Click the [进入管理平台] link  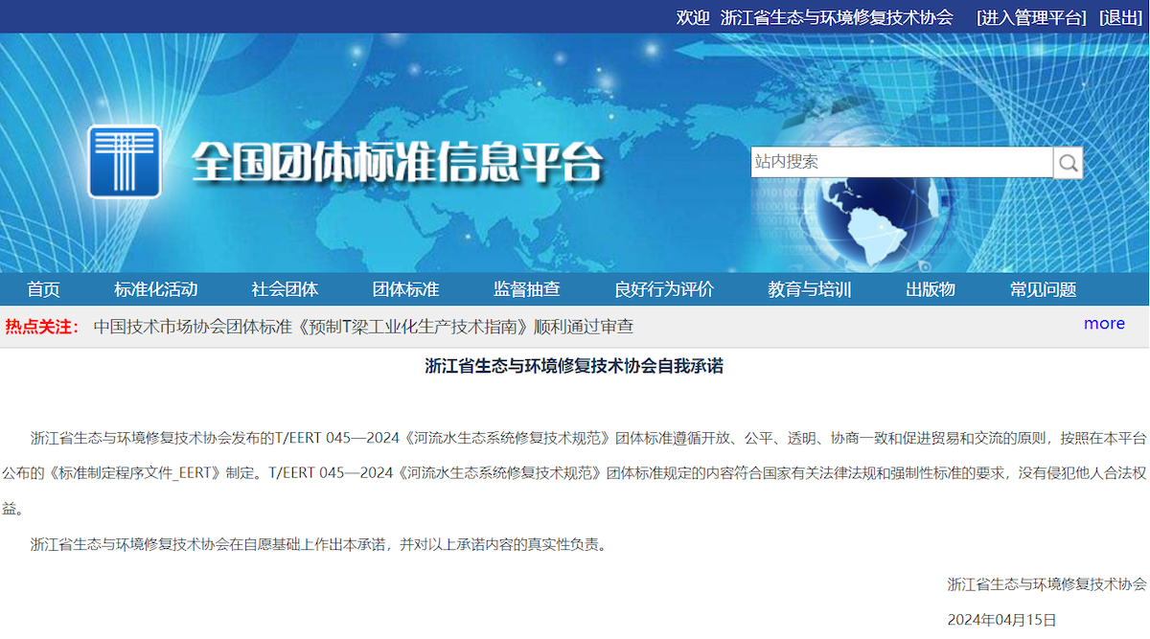tap(1032, 17)
